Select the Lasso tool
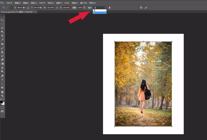 tap(2, 28)
